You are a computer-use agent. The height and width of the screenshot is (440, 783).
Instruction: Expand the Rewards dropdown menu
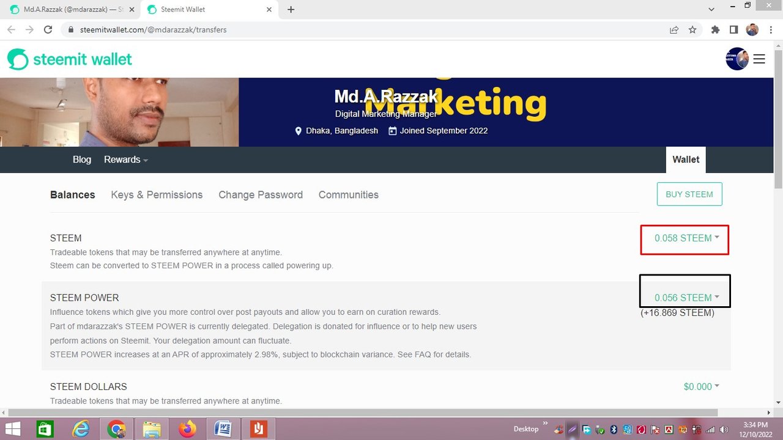coord(126,159)
